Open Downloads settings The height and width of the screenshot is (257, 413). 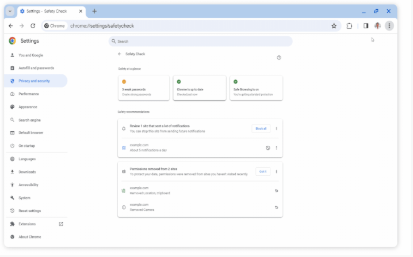(x=36, y=172)
